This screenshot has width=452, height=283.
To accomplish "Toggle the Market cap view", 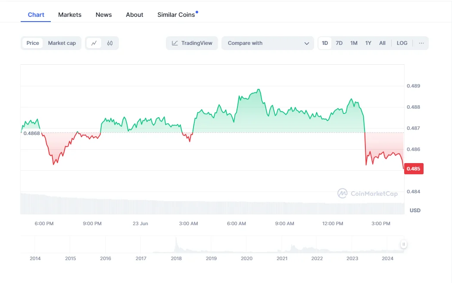I will (62, 43).
